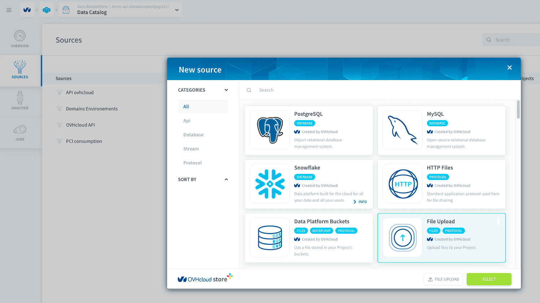The image size is (540, 303).
Task: Select the Snowflake logo
Action: pos(270,184)
